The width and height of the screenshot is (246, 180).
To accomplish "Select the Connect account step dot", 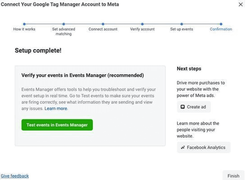I will (x=103, y=24).
